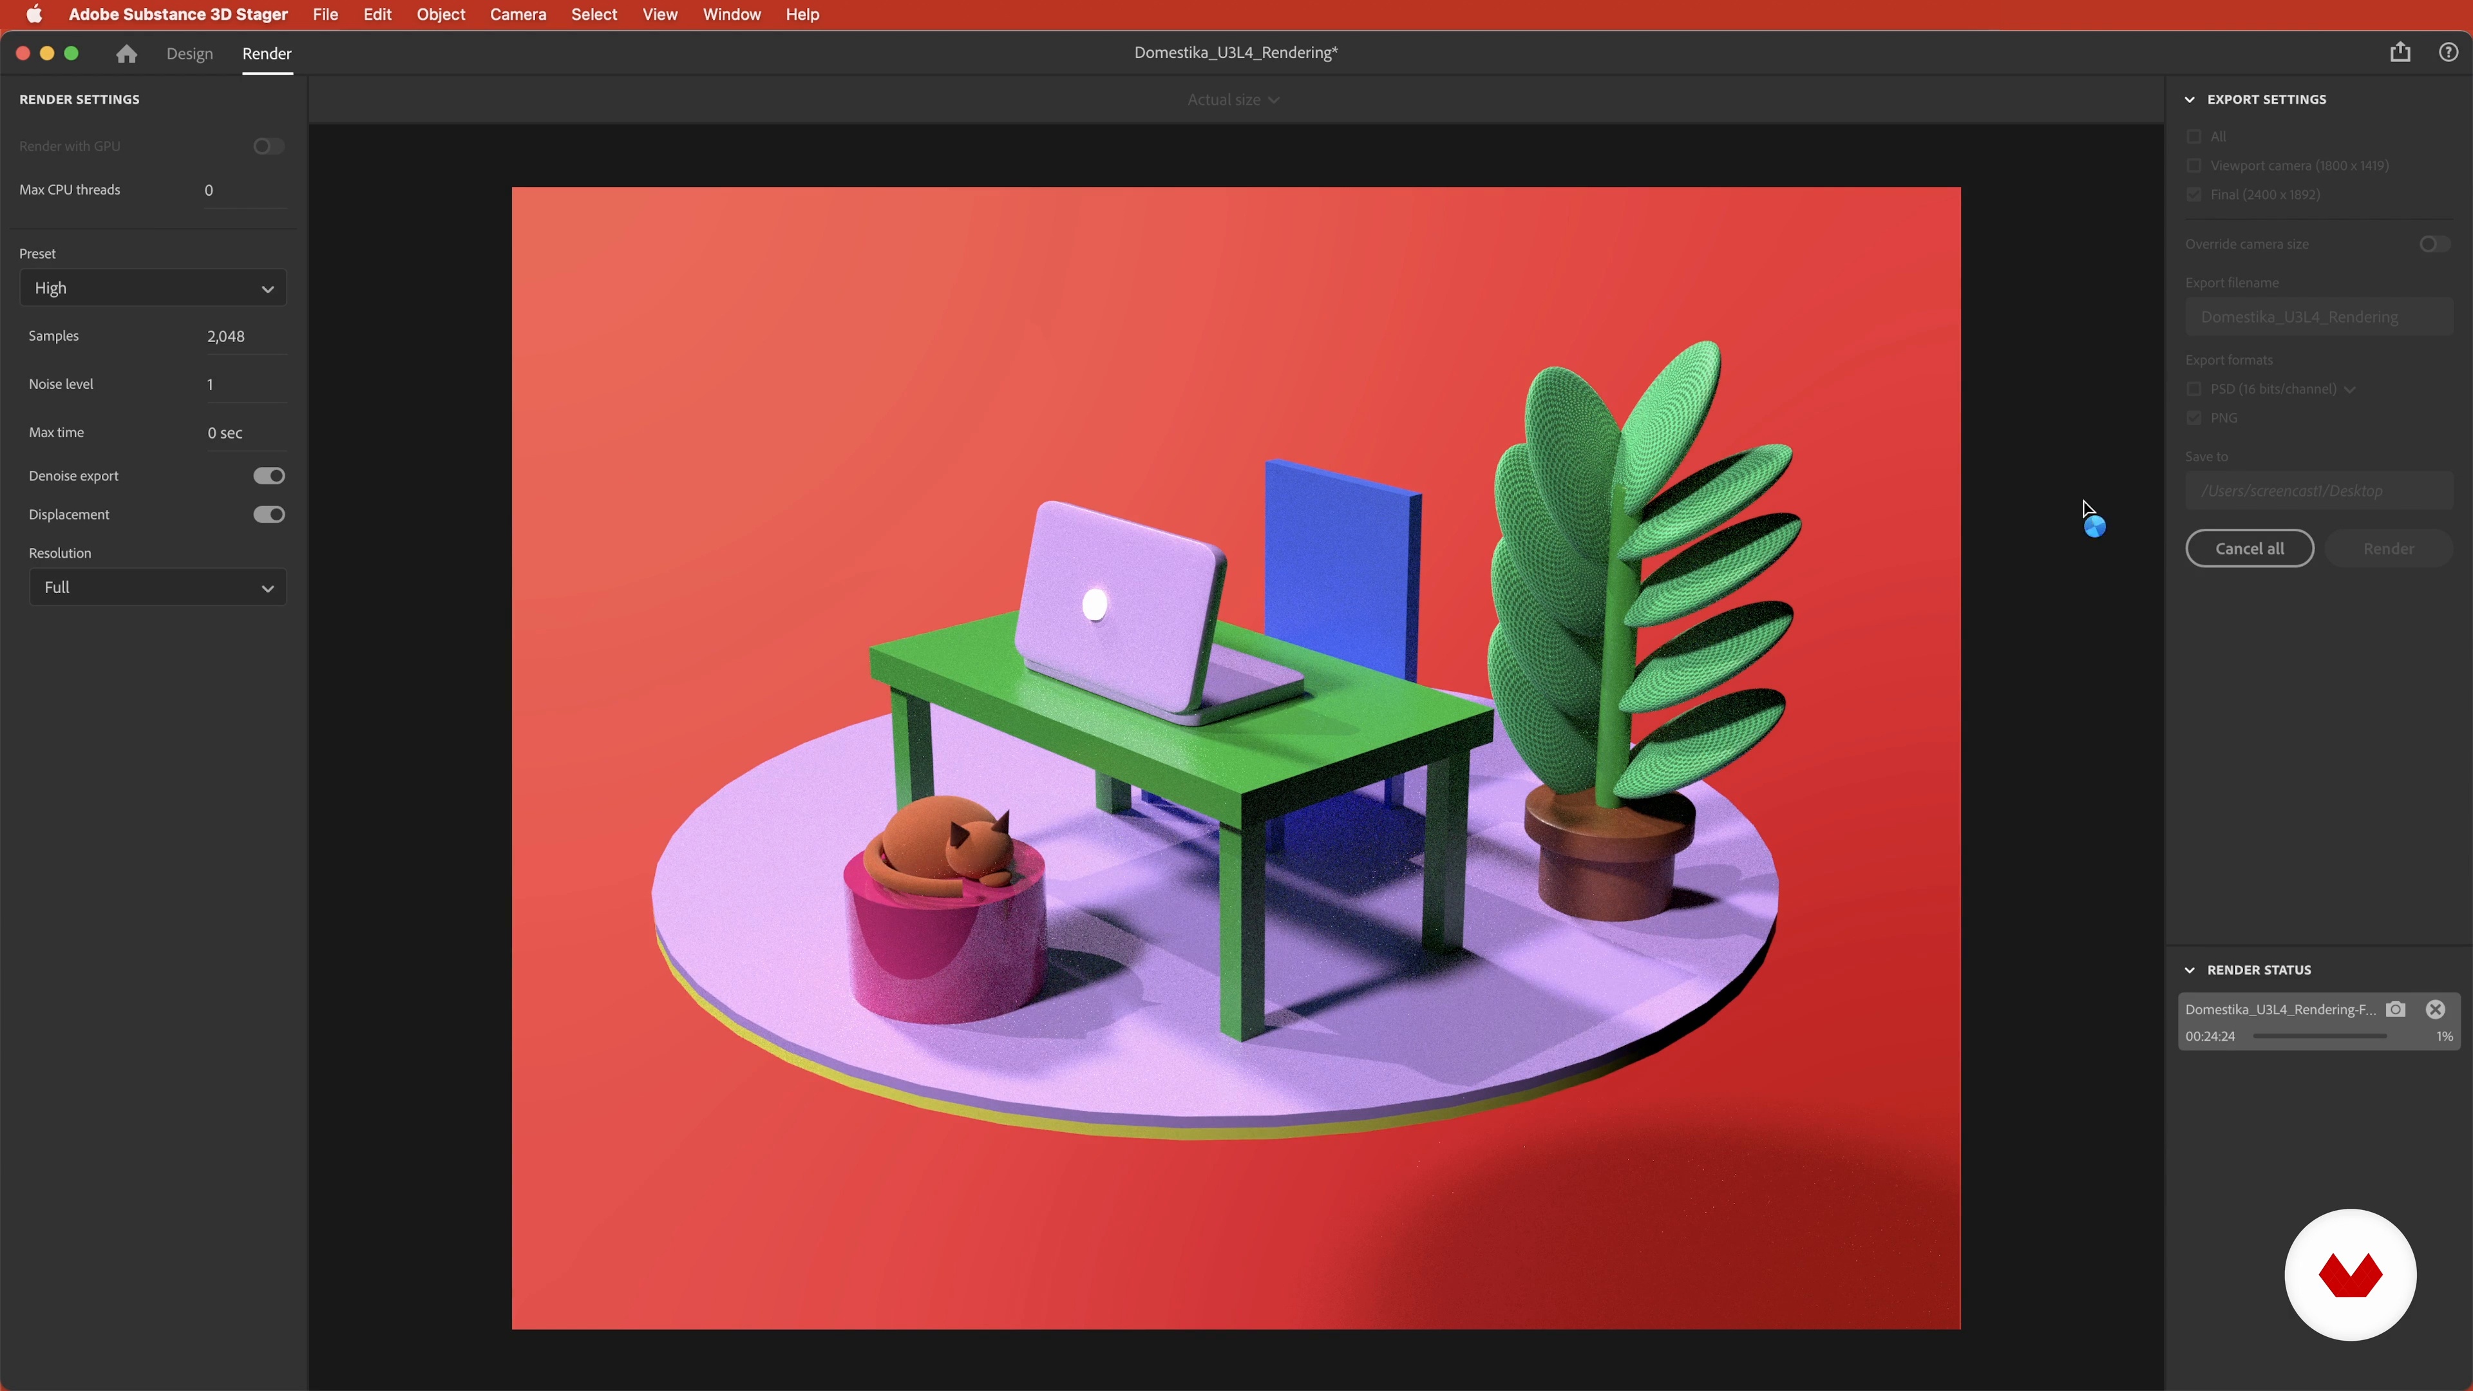Image resolution: width=2473 pixels, height=1391 pixels.
Task: Open Adobe Substance 3D Stager app menu
Action: (178, 14)
